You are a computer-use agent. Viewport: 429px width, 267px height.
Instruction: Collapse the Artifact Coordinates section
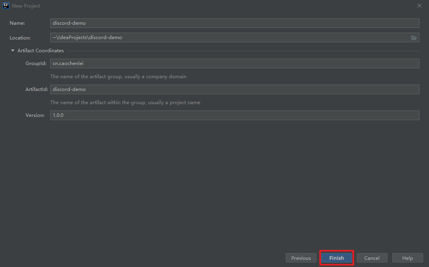coord(13,51)
